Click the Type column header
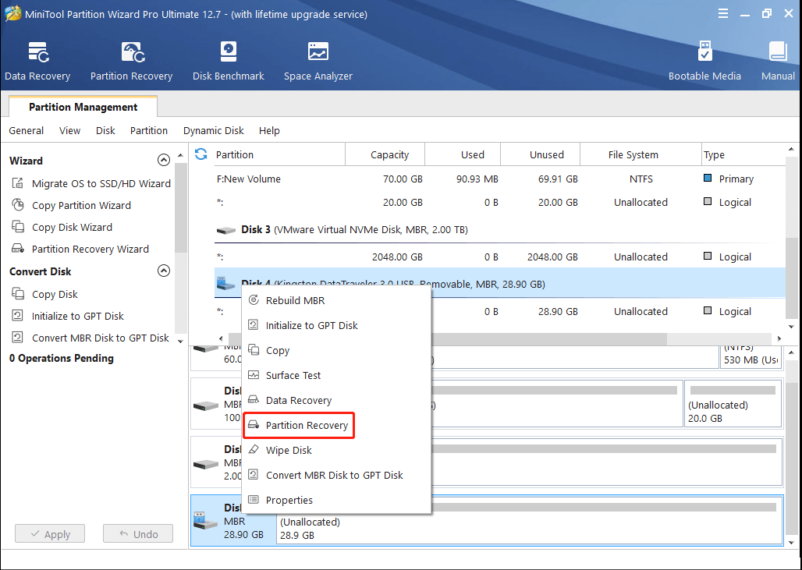The height and width of the screenshot is (570, 802). [743, 154]
